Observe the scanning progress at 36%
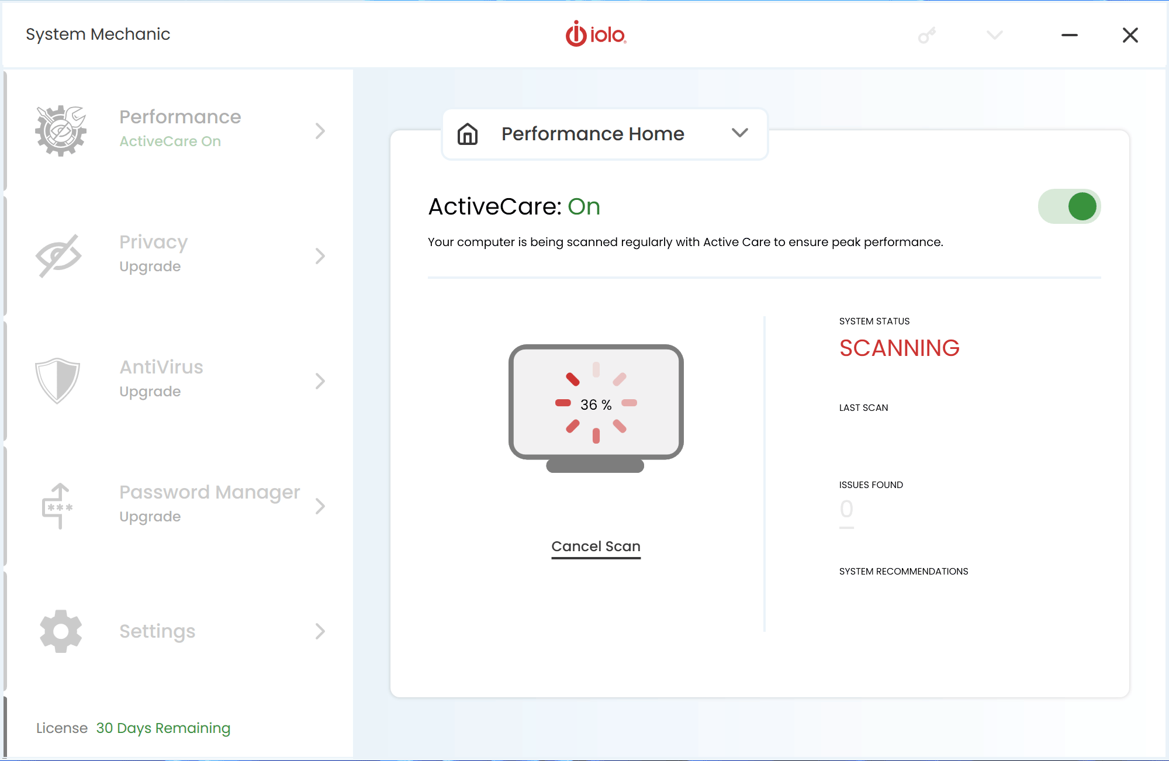The width and height of the screenshot is (1169, 761). [x=596, y=403]
